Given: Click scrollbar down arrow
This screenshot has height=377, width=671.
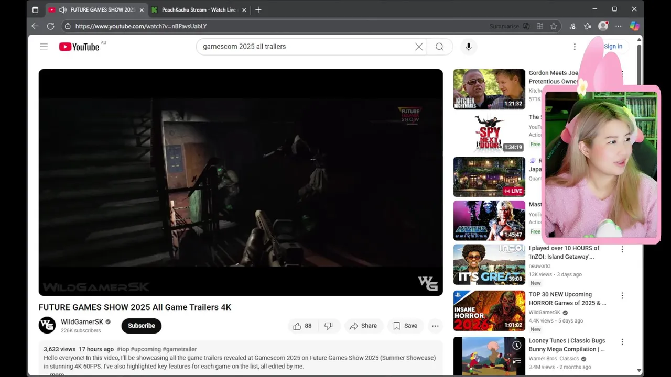Looking at the screenshot, I should (639, 370).
